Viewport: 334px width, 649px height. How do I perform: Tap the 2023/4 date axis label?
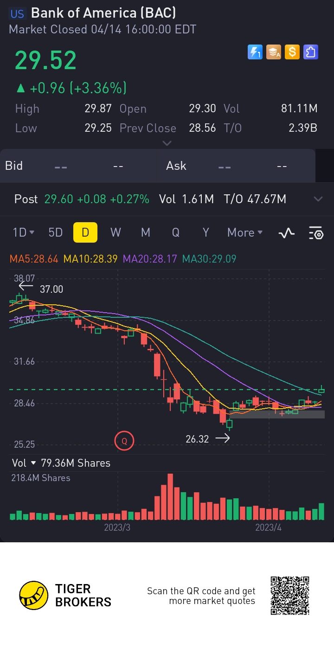[269, 527]
